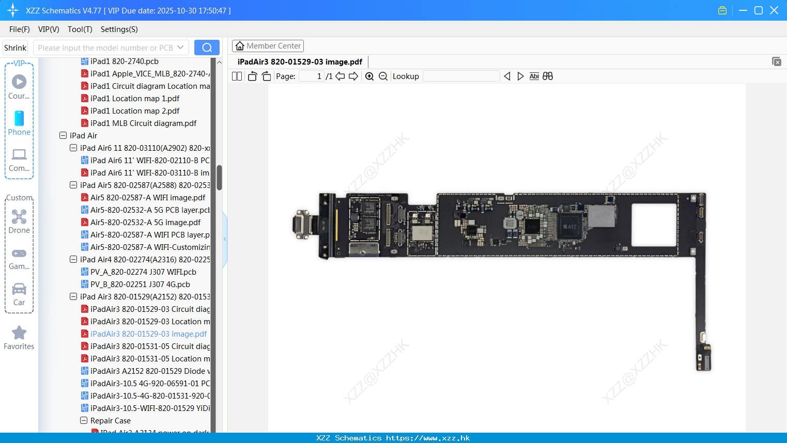Collapse the iPad Air5 820-02587 folder
787x443 pixels.
pos(73,185)
